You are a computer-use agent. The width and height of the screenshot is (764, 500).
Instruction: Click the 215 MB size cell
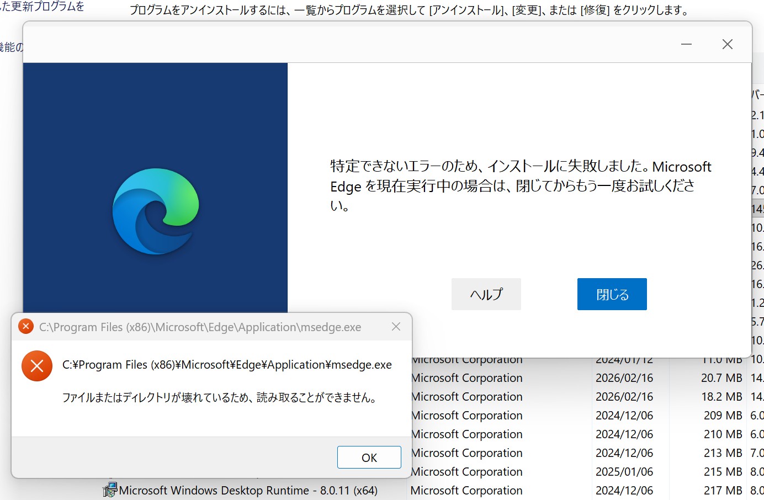(x=723, y=472)
